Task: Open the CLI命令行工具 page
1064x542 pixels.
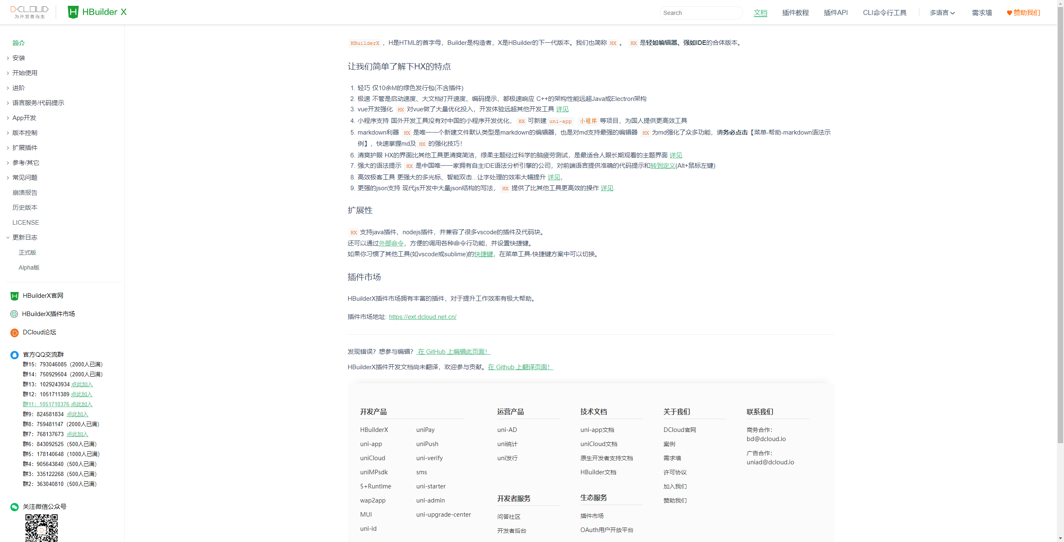Action: click(x=885, y=12)
